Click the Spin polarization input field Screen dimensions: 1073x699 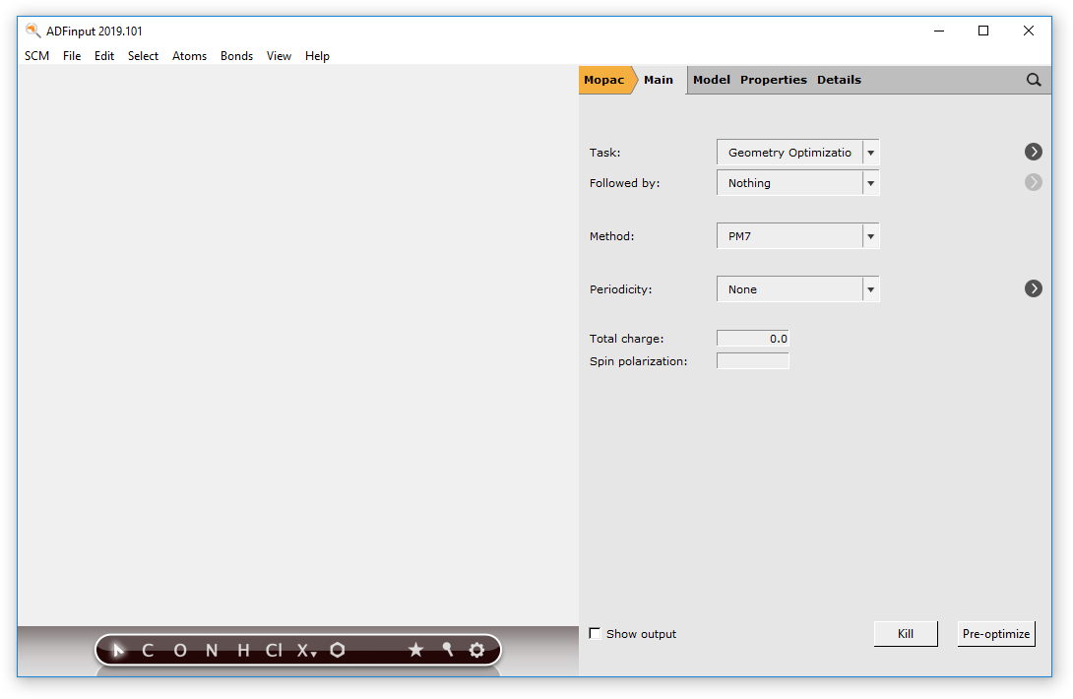(x=753, y=360)
